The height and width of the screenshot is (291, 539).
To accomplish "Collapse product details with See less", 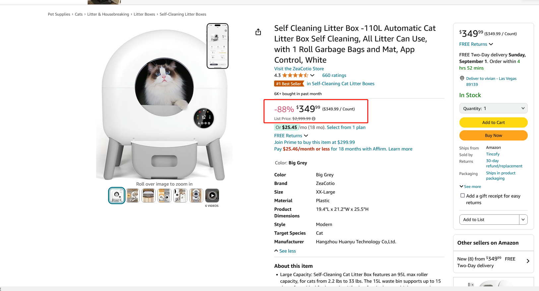I will (x=285, y=251).
